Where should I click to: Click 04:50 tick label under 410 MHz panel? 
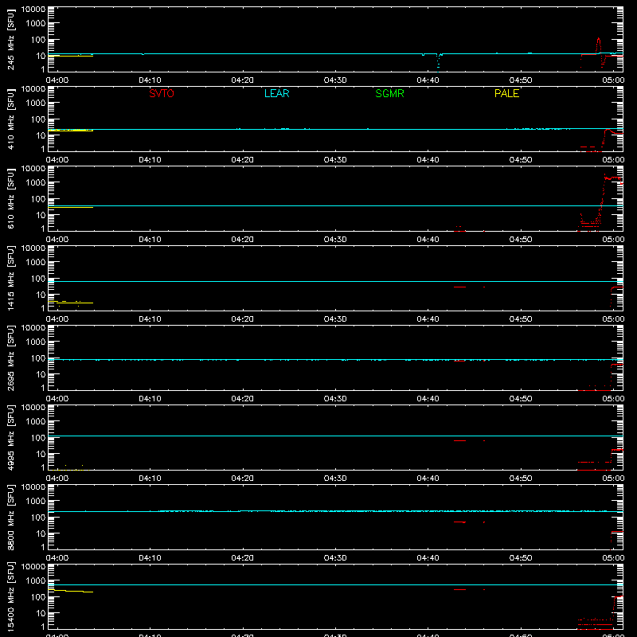click(x=521, y=160)
